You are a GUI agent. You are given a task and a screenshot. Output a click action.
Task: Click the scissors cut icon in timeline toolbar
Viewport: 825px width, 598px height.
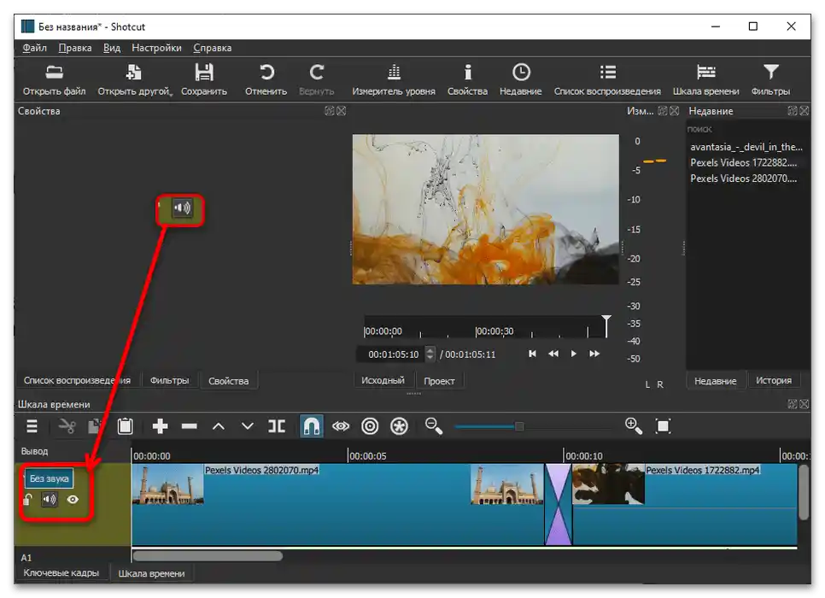67,426
